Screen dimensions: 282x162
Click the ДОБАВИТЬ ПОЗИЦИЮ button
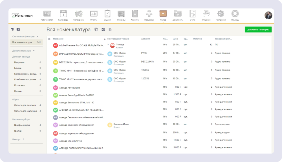[258, 30]
